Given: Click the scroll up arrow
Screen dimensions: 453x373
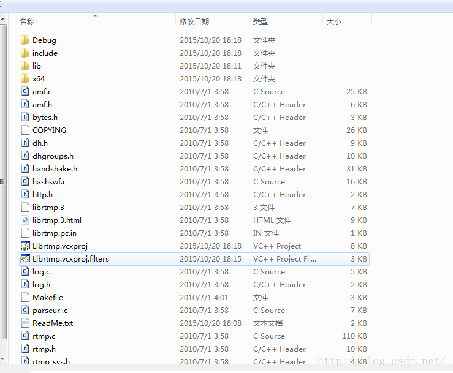Looking at the screenshot, I should (x=2, y=20).
